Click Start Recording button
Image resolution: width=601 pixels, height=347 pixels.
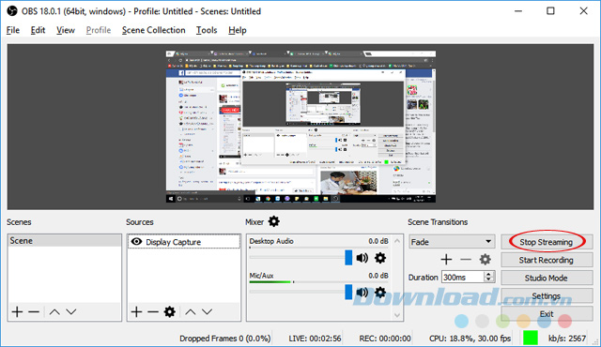547,260
